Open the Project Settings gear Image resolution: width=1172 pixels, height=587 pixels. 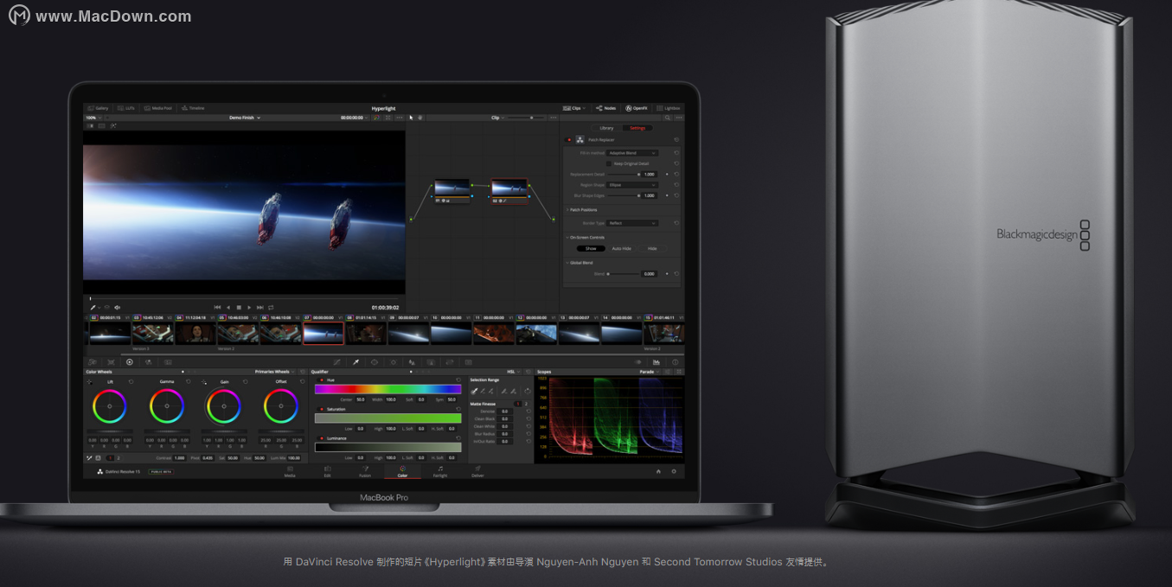(x=674, y=471)
